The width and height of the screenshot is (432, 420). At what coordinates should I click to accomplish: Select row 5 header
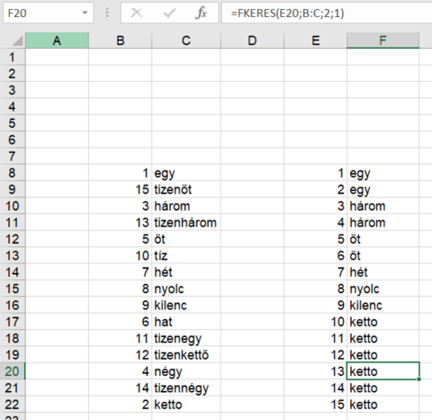click(13, 123)
